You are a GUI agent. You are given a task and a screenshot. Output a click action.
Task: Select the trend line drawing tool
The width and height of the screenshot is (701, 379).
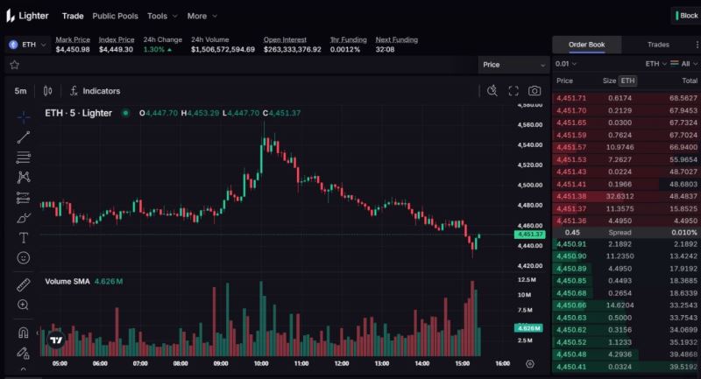(24, 137)
